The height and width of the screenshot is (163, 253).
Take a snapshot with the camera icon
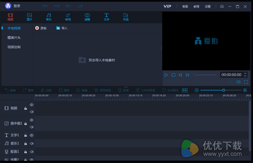pyautogui.click(x=231, y=82)
